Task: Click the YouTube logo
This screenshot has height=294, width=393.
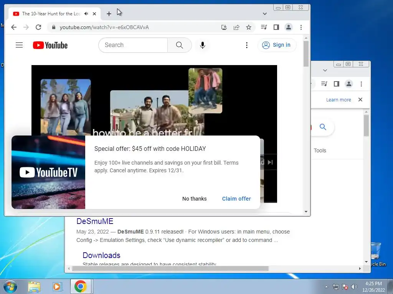Action: 50,45
